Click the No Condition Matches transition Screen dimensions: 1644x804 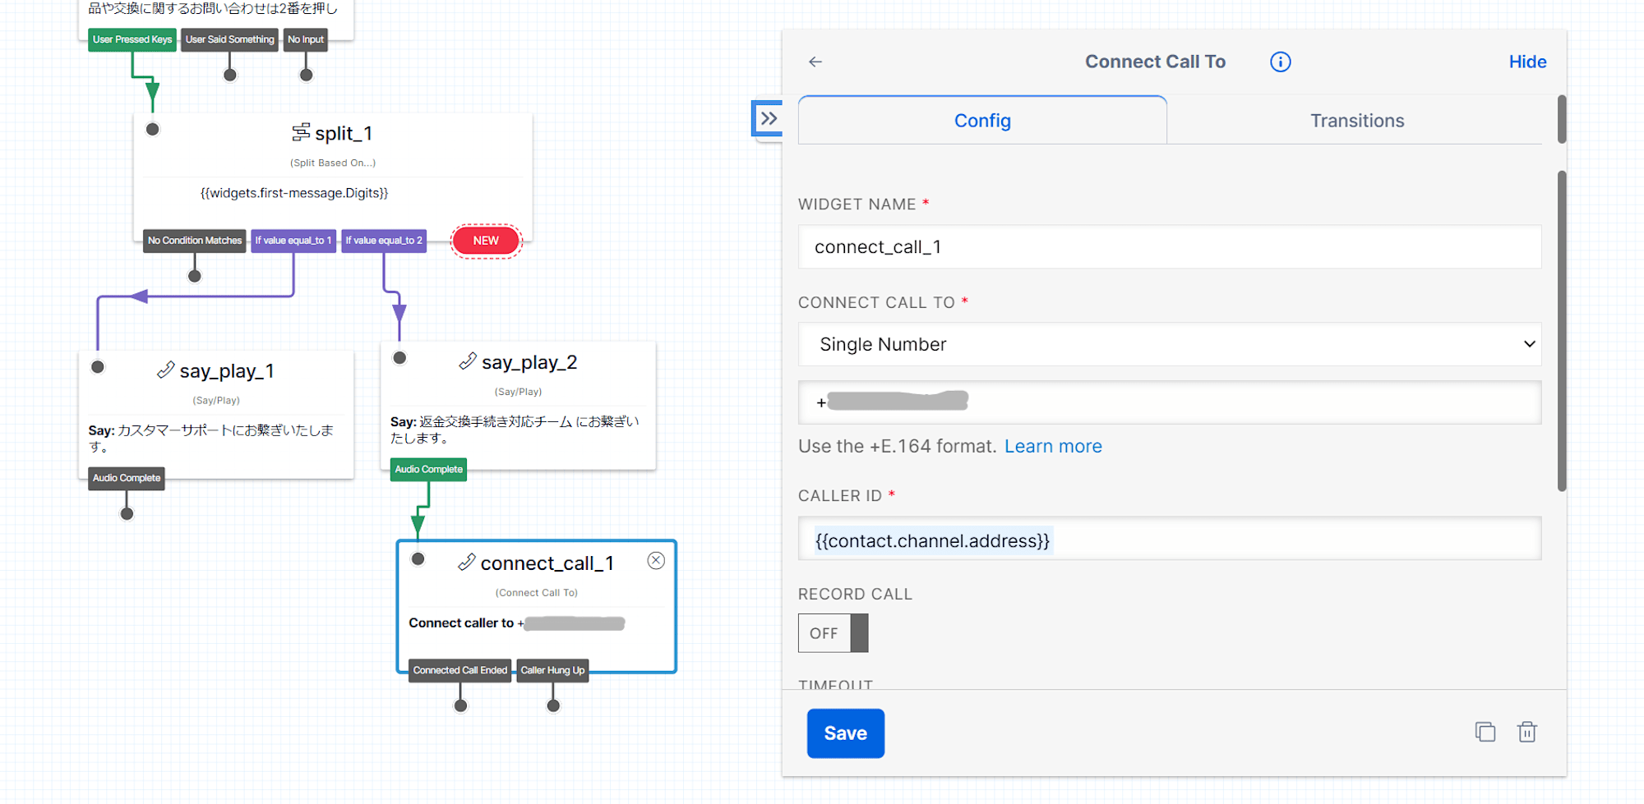coord(195,241)
